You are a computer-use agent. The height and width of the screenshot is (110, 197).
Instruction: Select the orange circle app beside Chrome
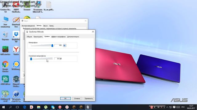point(16,66)
